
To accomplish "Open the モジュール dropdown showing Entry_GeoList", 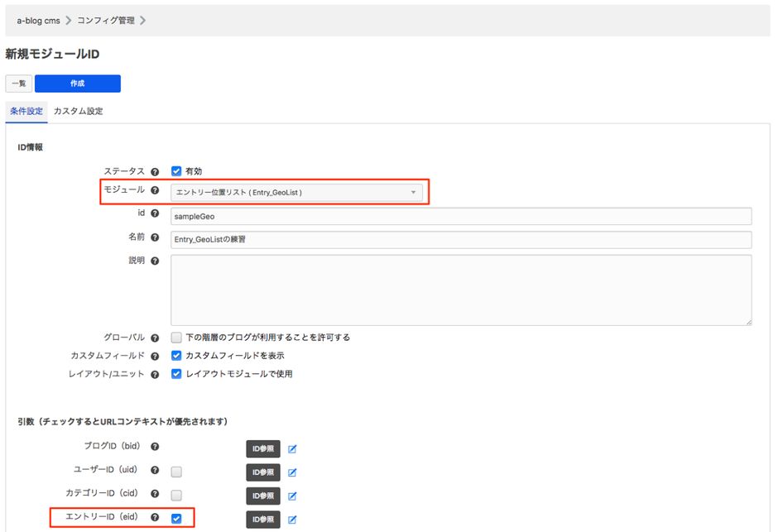I will coord(296,192).
